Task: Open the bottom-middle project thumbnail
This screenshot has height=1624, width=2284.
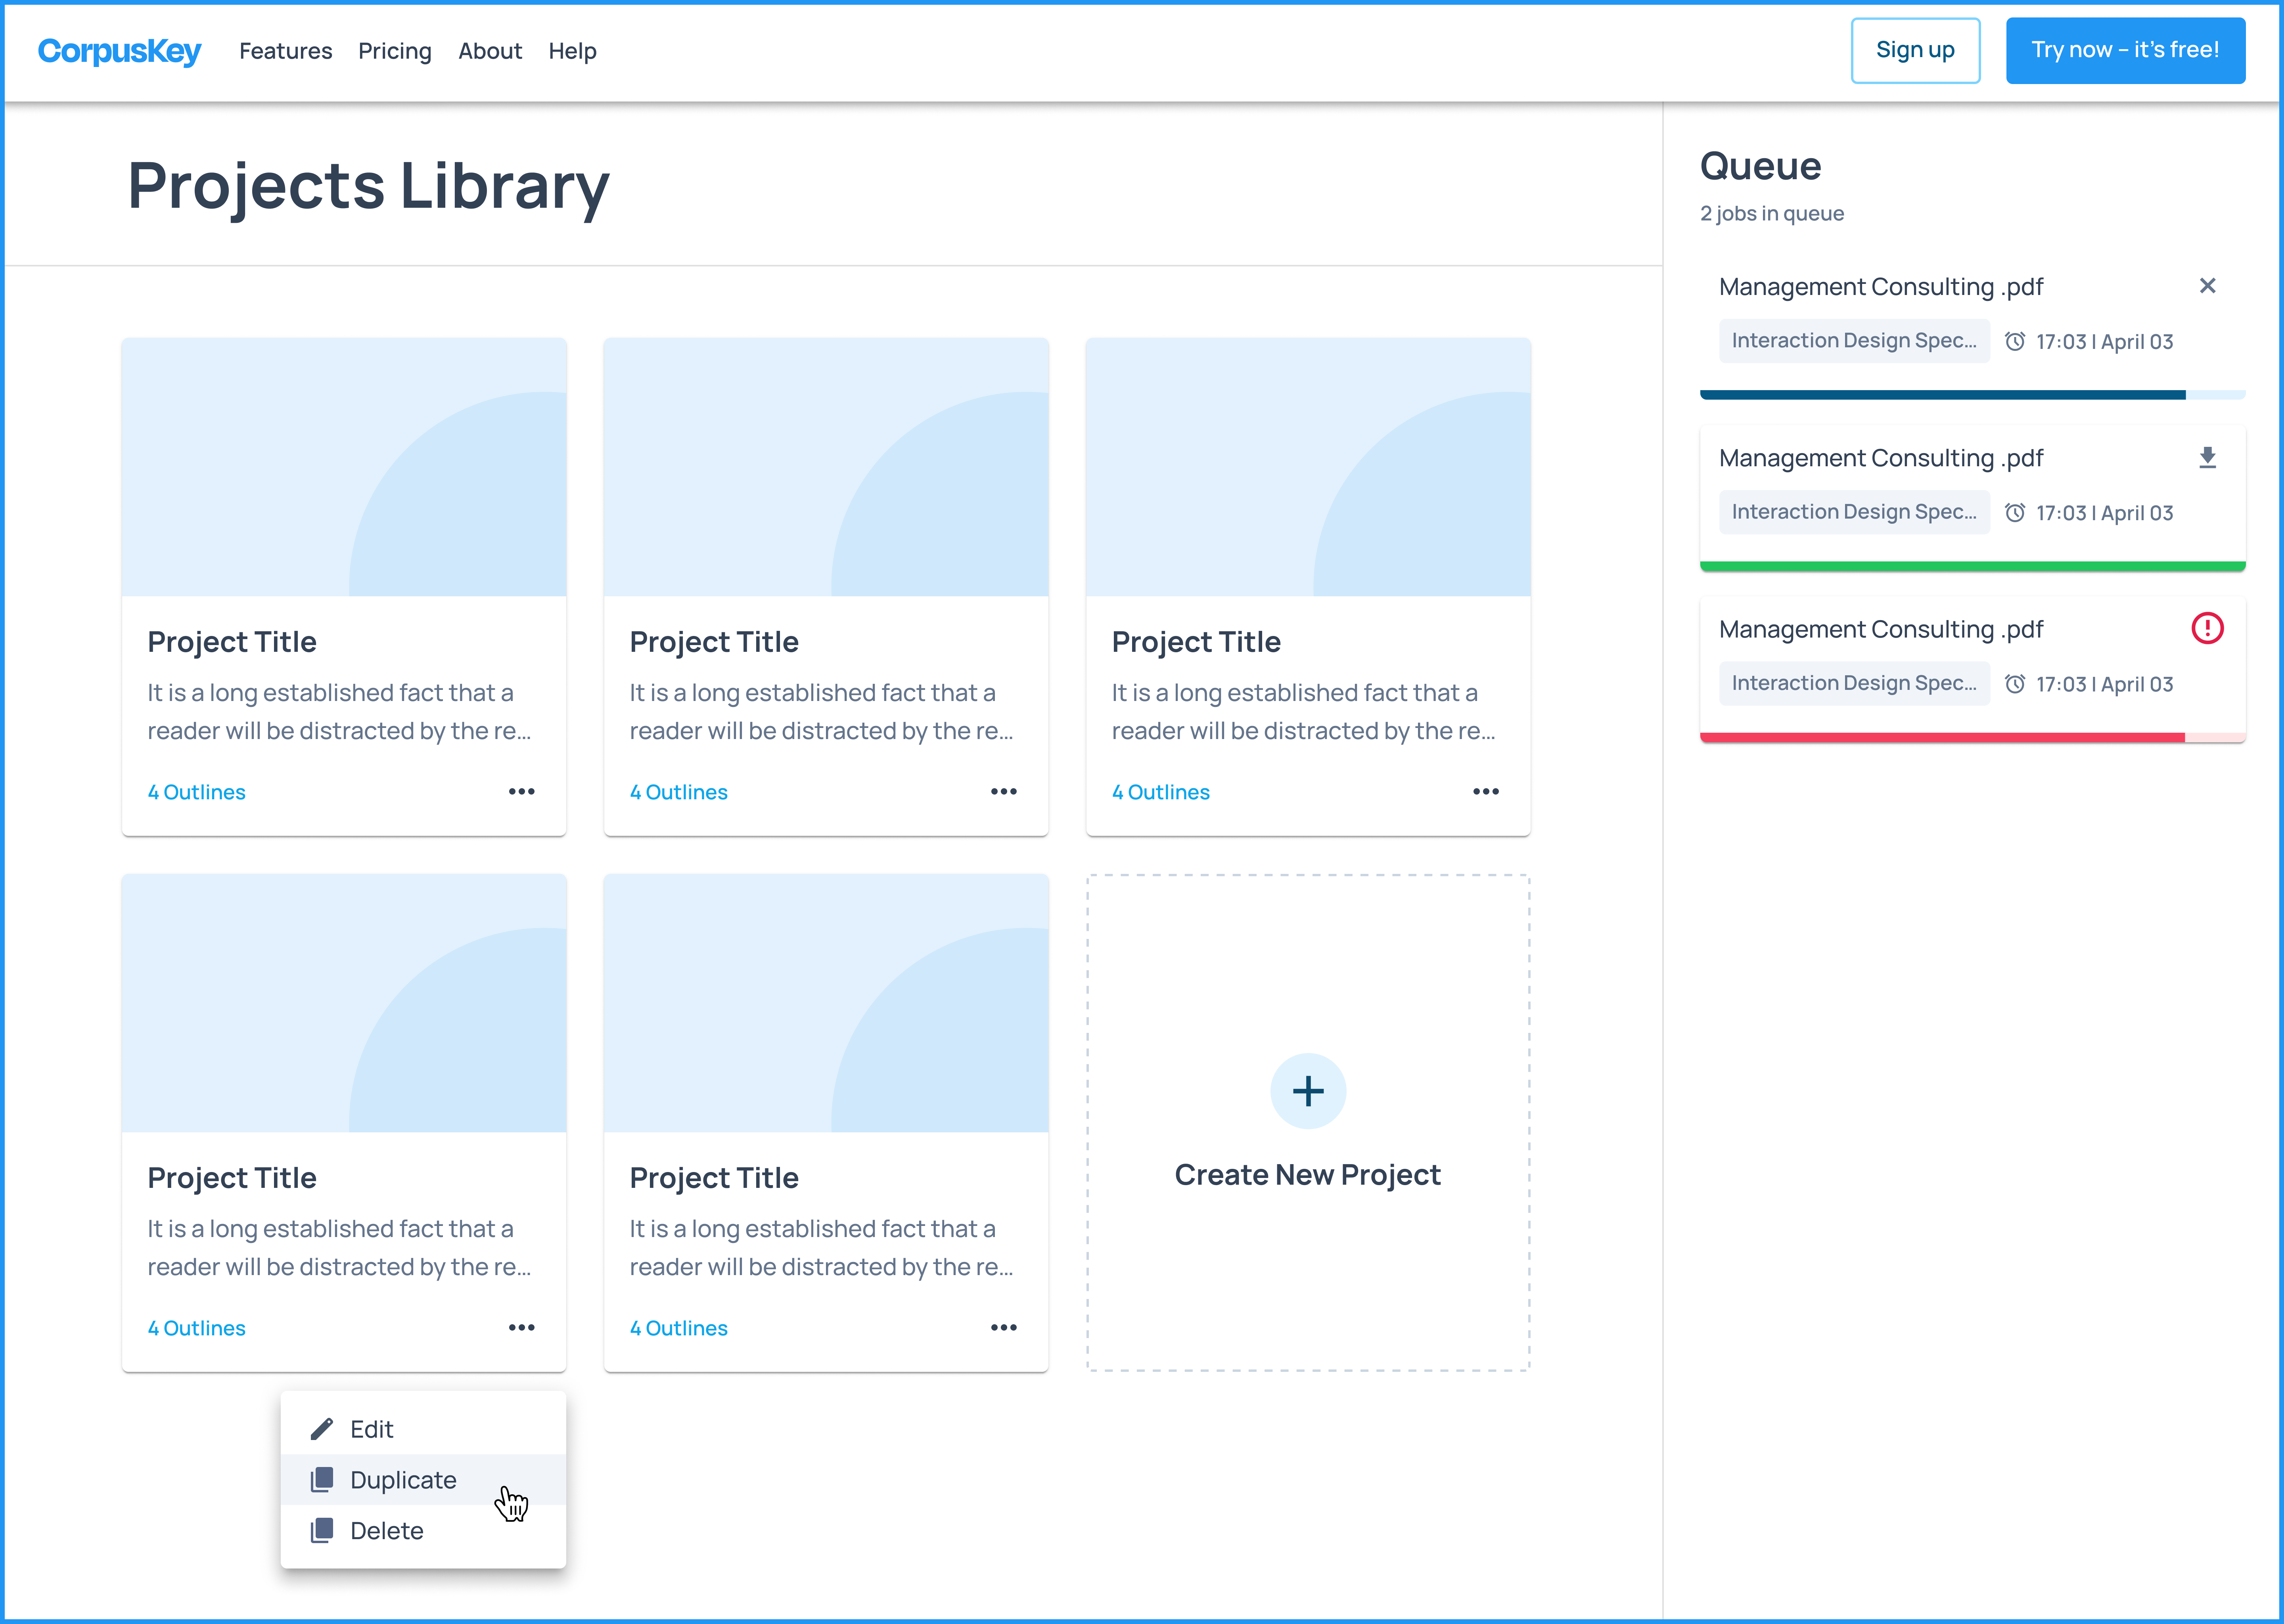Action: click(826, 1003)
